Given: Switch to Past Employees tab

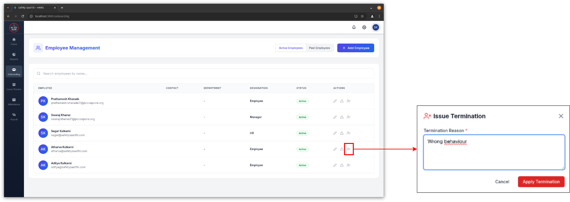Looking at the screenshot, I should [319, 48].
